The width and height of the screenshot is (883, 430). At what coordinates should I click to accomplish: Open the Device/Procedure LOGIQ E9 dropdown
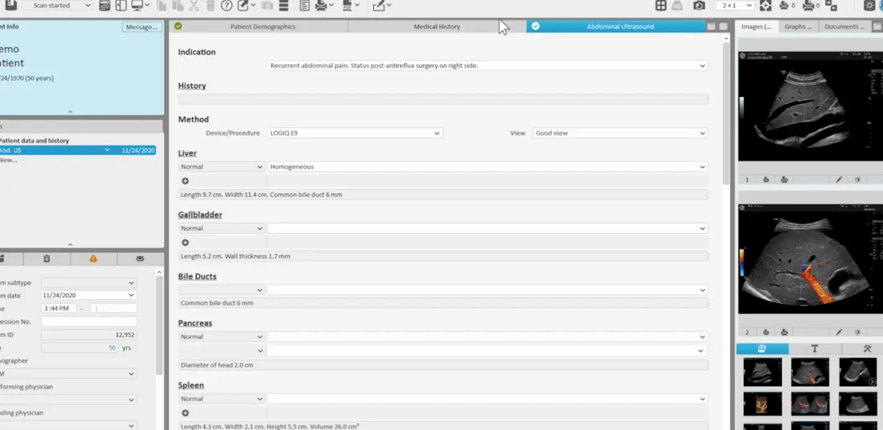[354, 133]
